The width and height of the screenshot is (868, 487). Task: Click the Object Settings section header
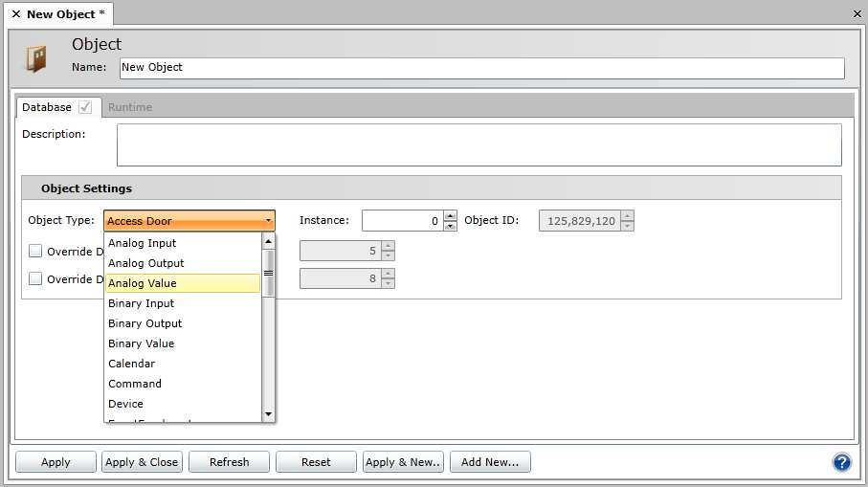[432, 188]
